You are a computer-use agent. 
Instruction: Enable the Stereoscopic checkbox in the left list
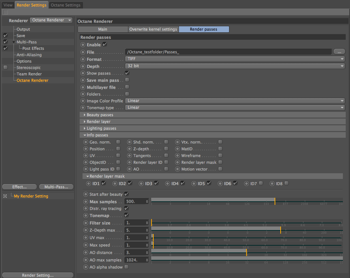point(6,67)
